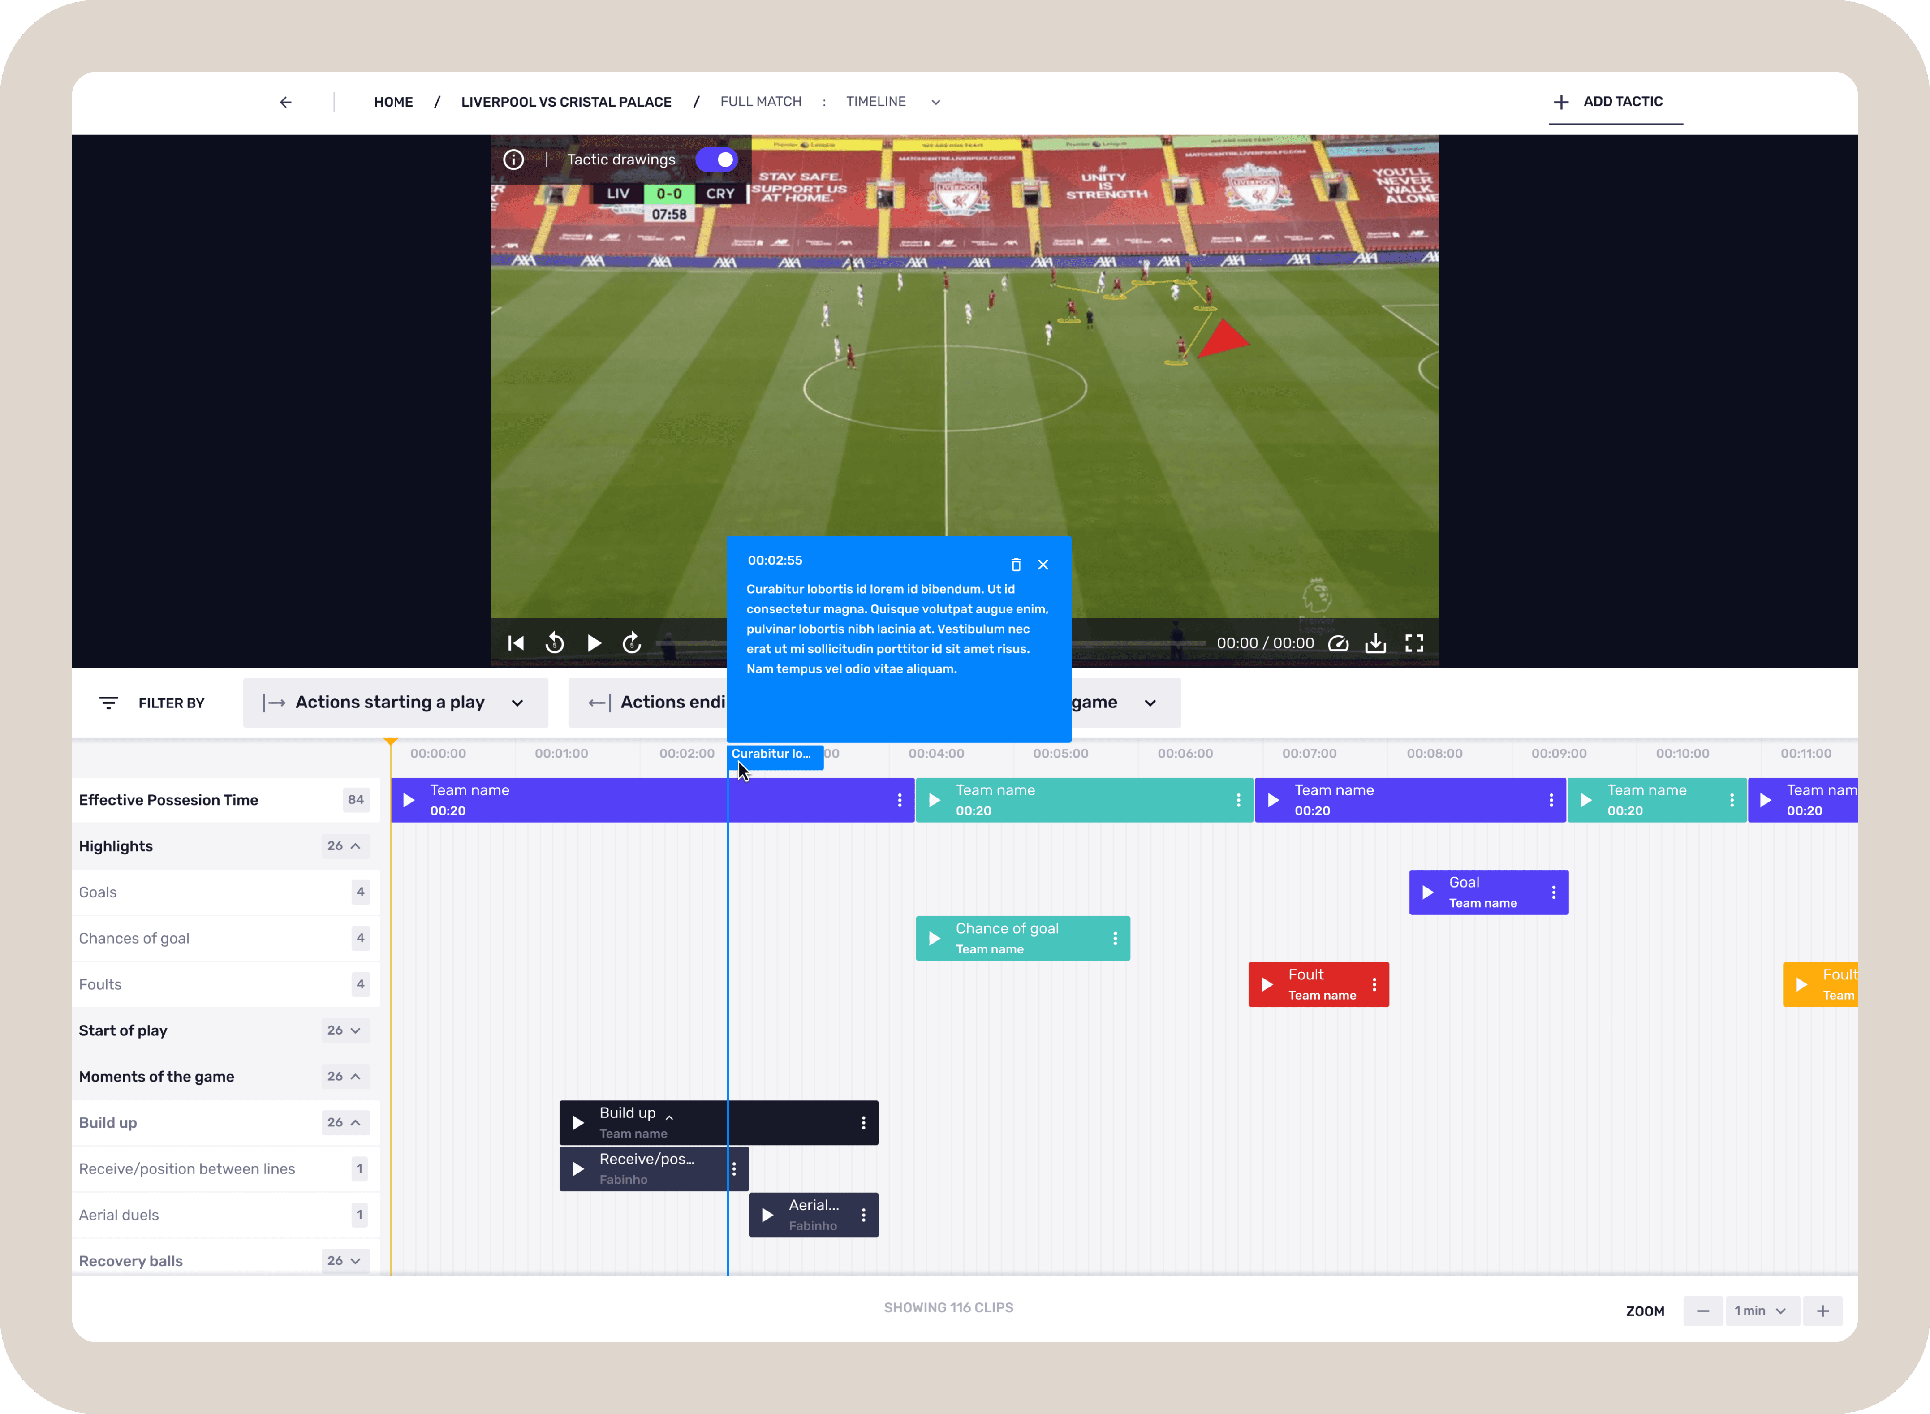Open playback speed control icon
This screenshot has height=1414, width=1930.
[x=1338, y=643]
